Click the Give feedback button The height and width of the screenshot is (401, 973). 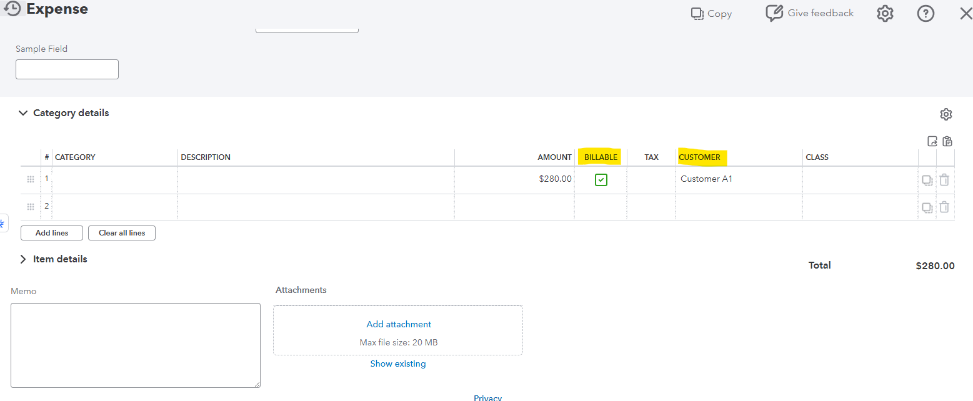pos(810,13)
